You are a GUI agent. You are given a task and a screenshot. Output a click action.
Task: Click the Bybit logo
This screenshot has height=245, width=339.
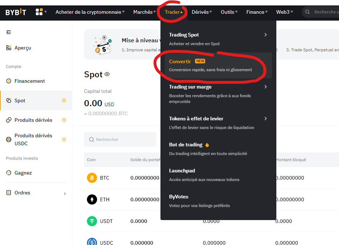coord(16,12)
